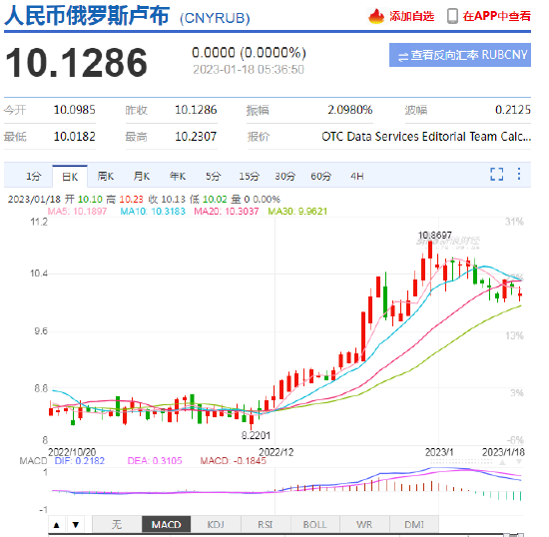
Task: Click the down arrow below indicator panel
Action: tap(76, 525)
